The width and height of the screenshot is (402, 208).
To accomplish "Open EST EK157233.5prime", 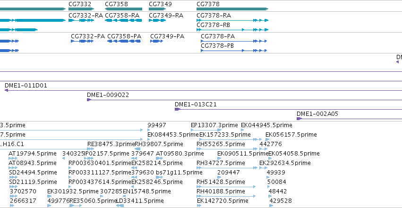I will tap(225, 135).
